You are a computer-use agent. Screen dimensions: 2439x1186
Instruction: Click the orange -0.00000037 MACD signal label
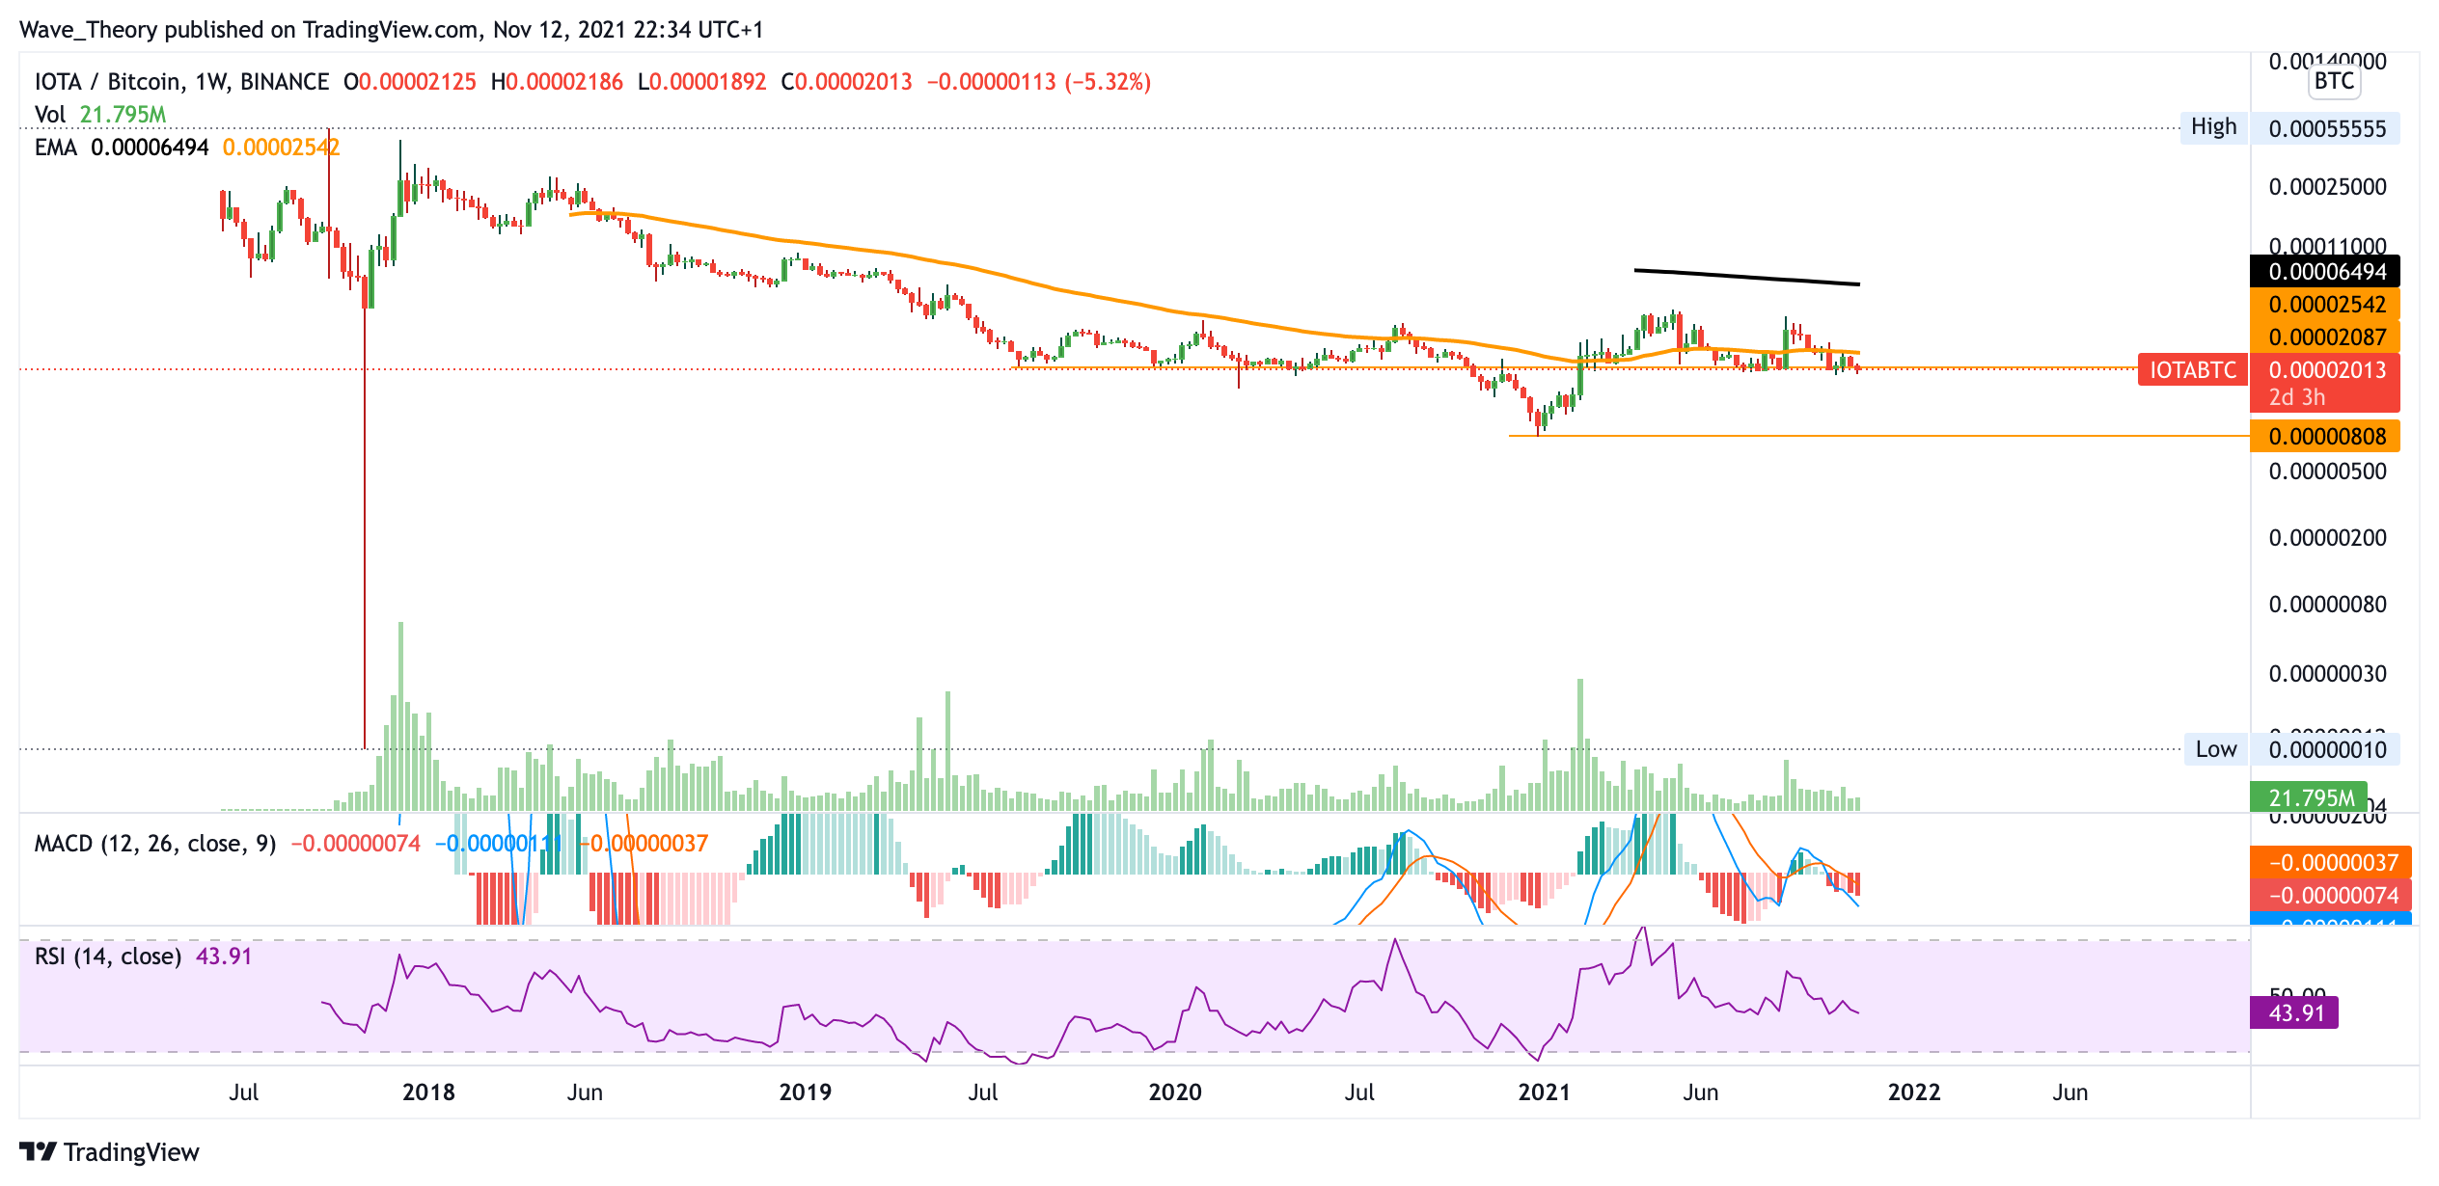coord(2331,863)
